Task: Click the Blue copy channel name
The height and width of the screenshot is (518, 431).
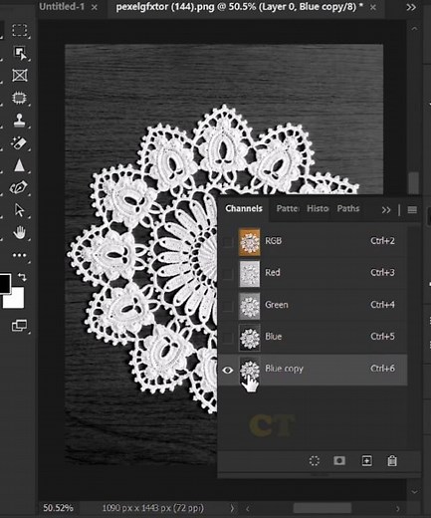Action: coord(284,369)
